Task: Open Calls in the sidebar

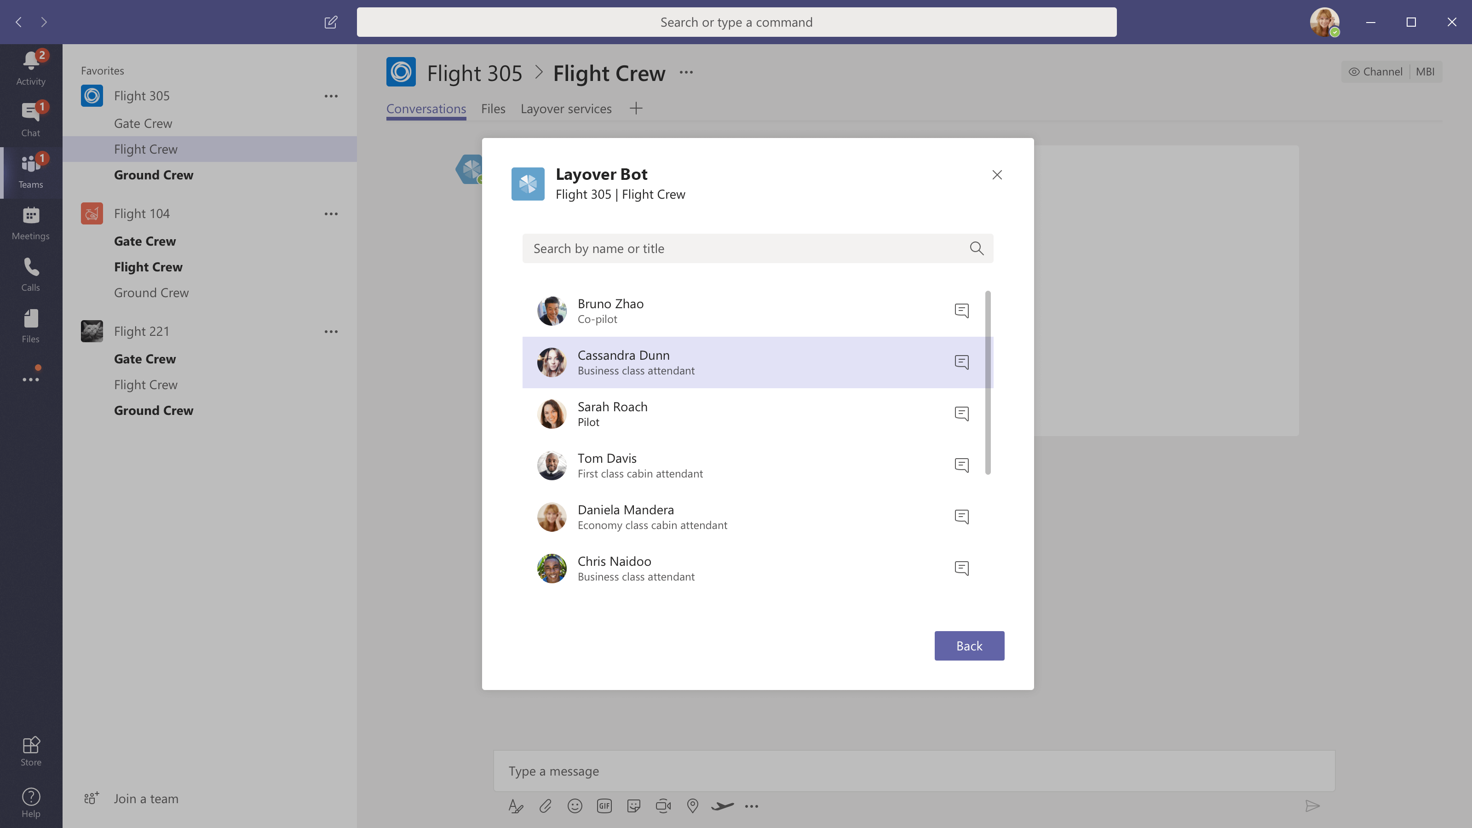Action: coord(31,274)
